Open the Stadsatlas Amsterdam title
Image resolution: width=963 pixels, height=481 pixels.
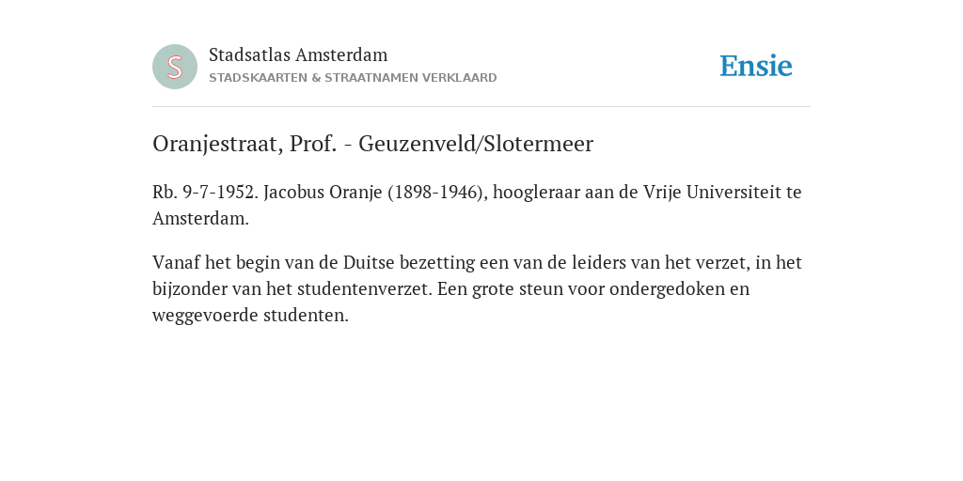coord(298,54)
